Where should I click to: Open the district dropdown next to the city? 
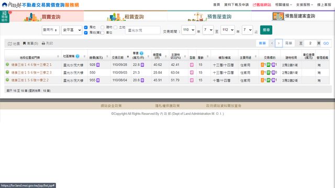(72, 30)
